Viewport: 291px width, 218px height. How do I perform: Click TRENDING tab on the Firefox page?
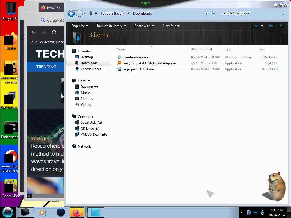coord(46,67)
